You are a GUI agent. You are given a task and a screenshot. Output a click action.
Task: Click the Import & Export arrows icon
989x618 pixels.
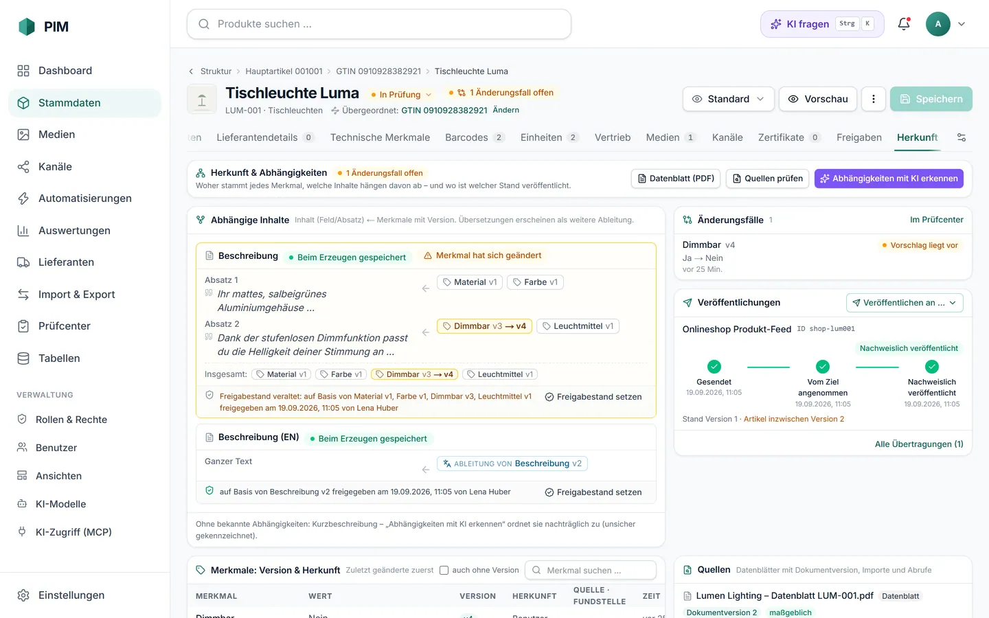(x=23, y=295)
